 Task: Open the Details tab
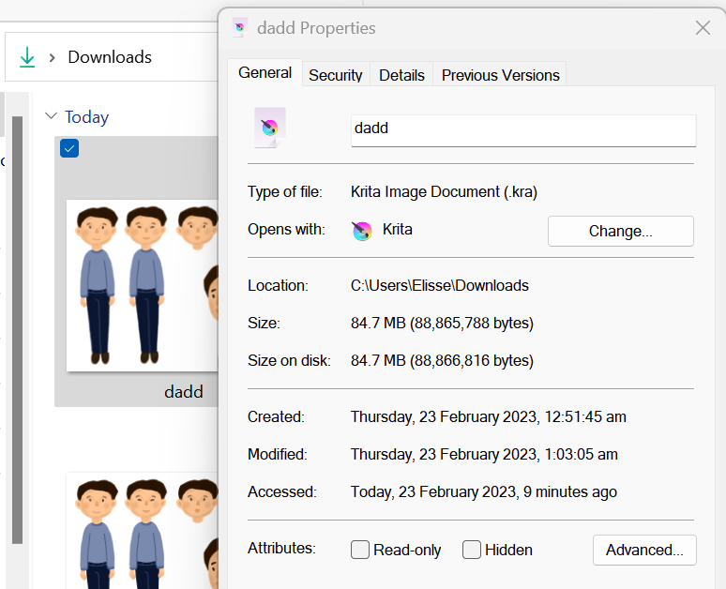[401, 75]
